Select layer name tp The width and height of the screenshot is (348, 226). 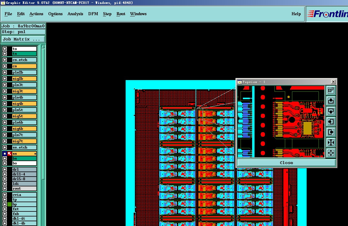24,199
